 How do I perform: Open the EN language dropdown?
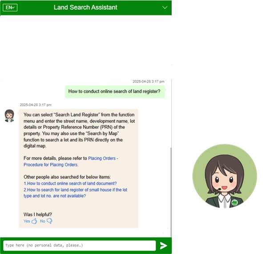pyautogui.click(x=10, y=8)
